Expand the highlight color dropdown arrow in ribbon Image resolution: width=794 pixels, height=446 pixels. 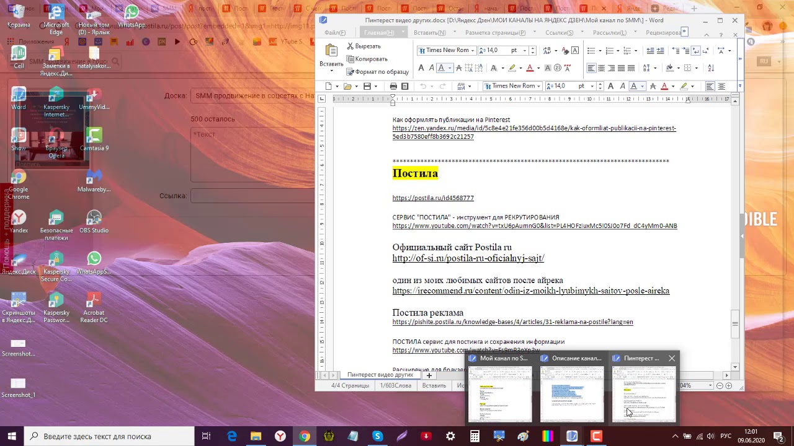click(520, 68)
